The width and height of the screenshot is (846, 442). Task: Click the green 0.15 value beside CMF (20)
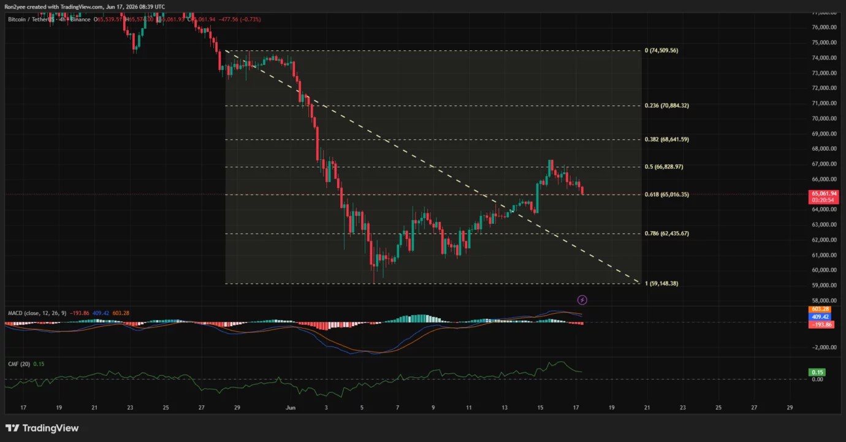click(x=38, y=364)
